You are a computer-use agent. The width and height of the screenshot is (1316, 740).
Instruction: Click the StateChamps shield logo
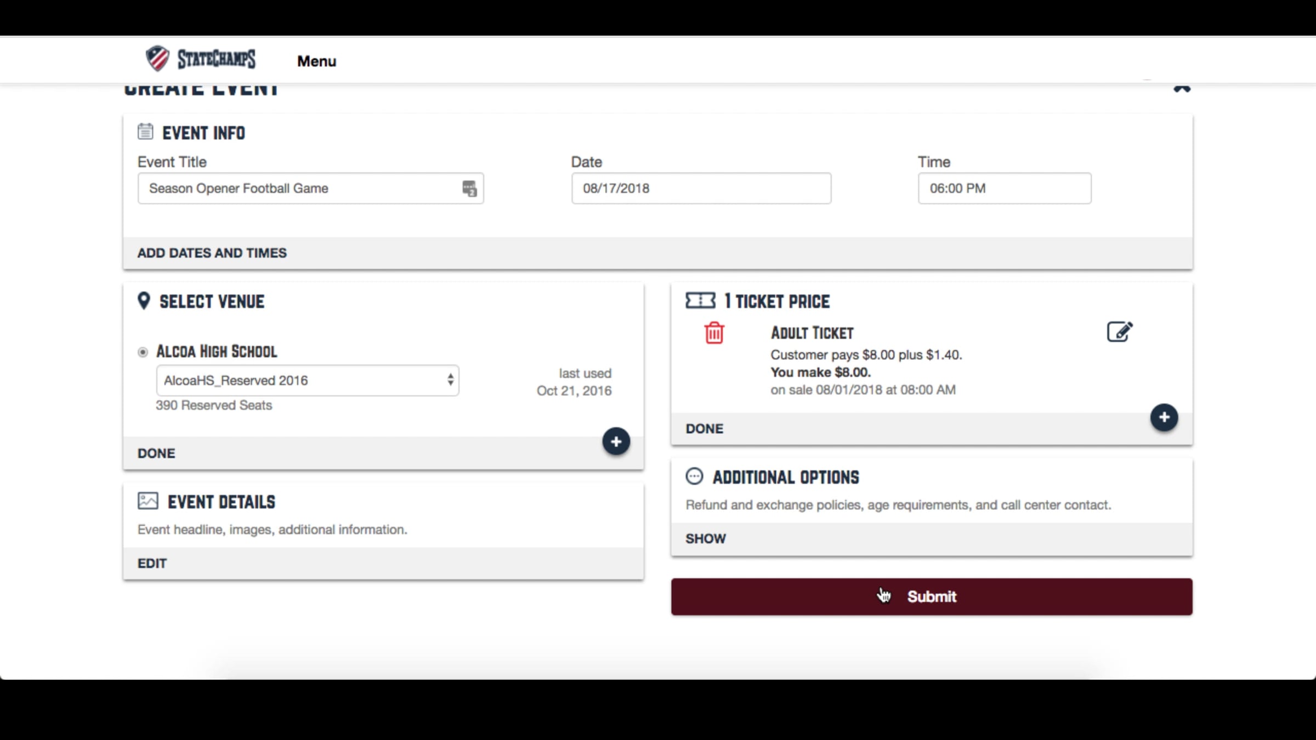(x=157, y=59)
